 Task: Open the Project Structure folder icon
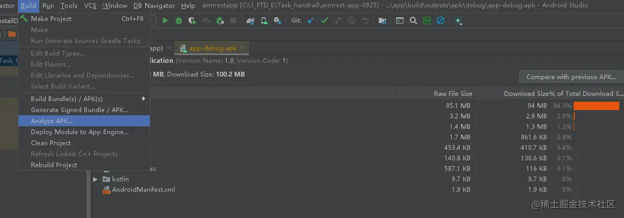[382, 20]
